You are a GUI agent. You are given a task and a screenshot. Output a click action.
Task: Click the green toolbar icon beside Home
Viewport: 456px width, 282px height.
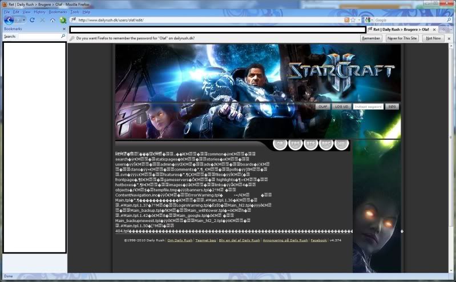tap(63, 20)
